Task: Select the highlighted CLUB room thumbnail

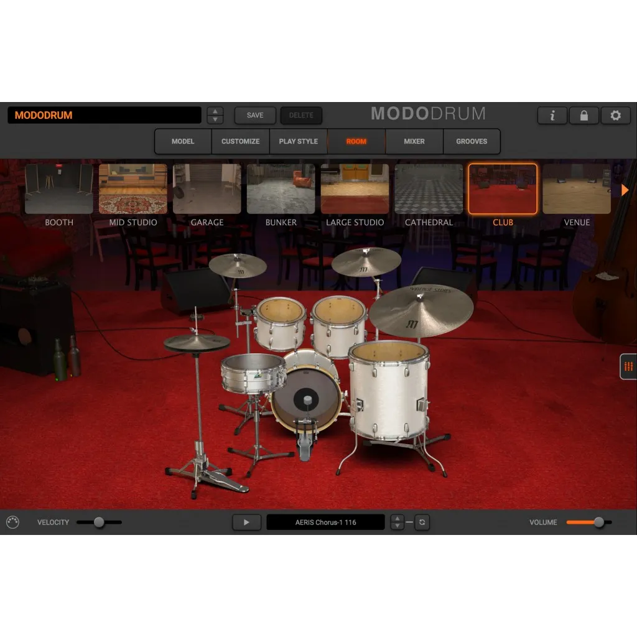Action: click(503, 189)
